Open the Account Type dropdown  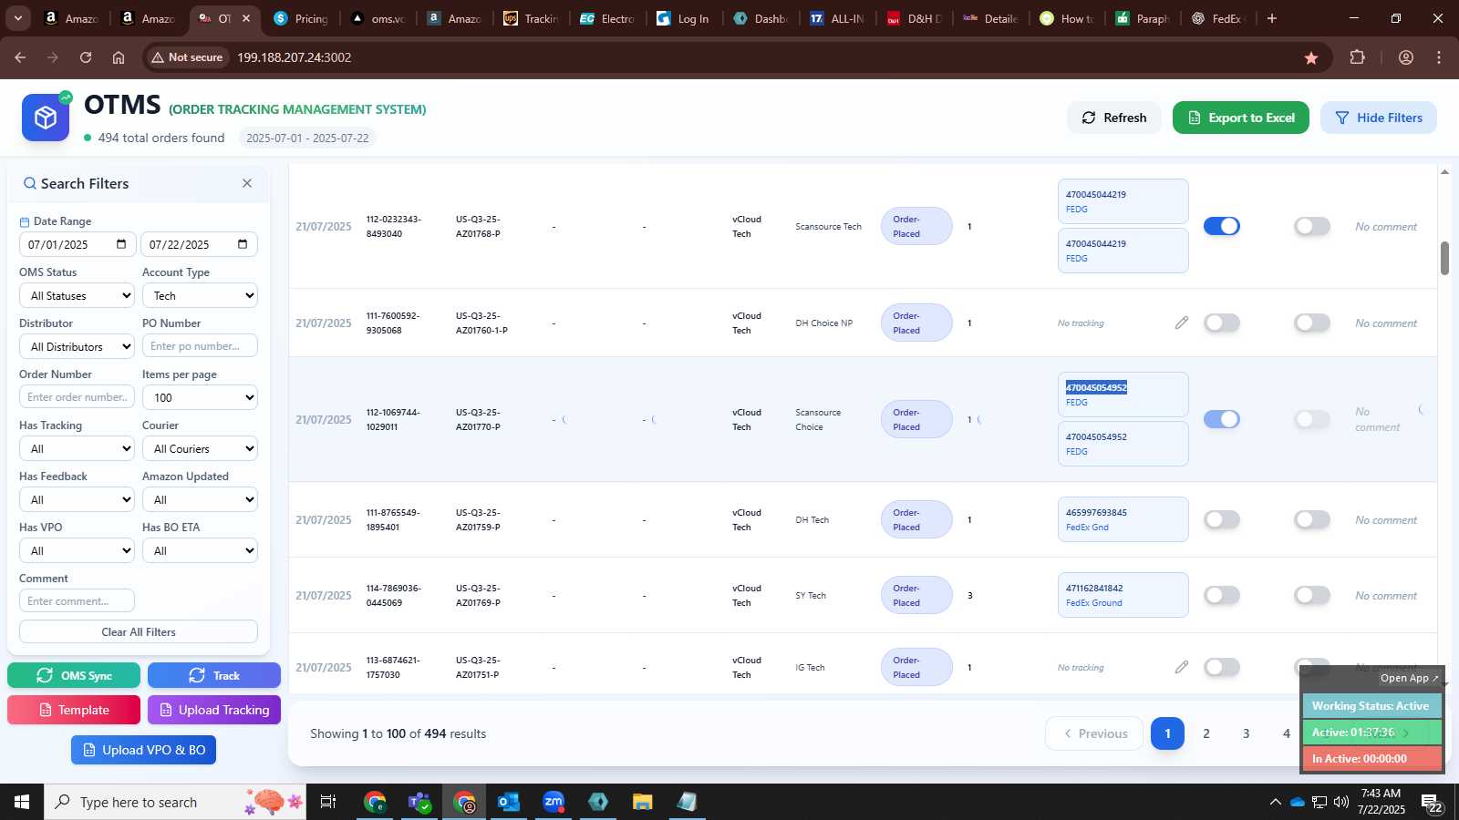tap(200, 295)
